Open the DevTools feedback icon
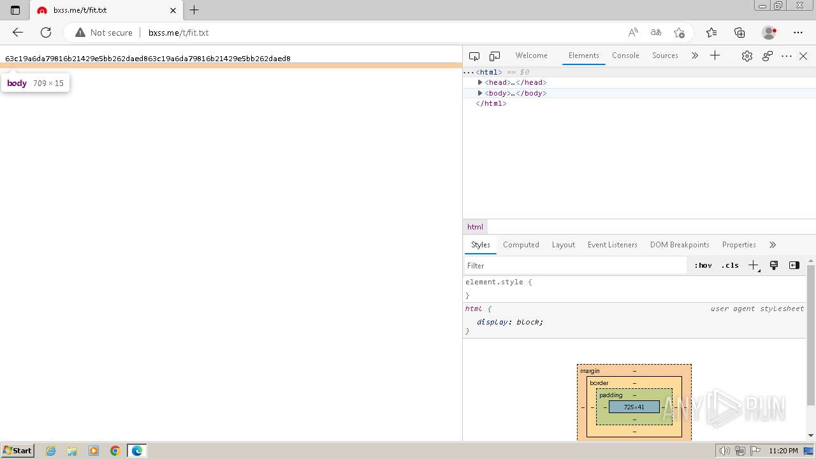This screenshot has height=459, width=816. [768, 56]
